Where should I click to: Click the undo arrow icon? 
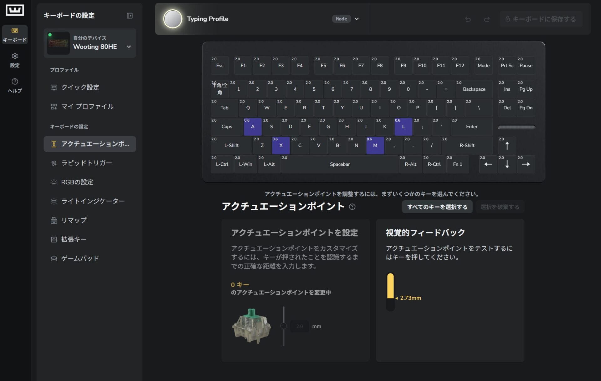(x=468, y=19)
